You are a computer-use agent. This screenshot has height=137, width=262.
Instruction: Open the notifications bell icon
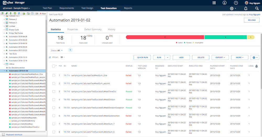246,8
